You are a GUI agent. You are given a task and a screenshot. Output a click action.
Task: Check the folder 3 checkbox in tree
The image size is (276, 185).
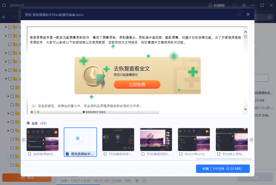coord(10,27)
